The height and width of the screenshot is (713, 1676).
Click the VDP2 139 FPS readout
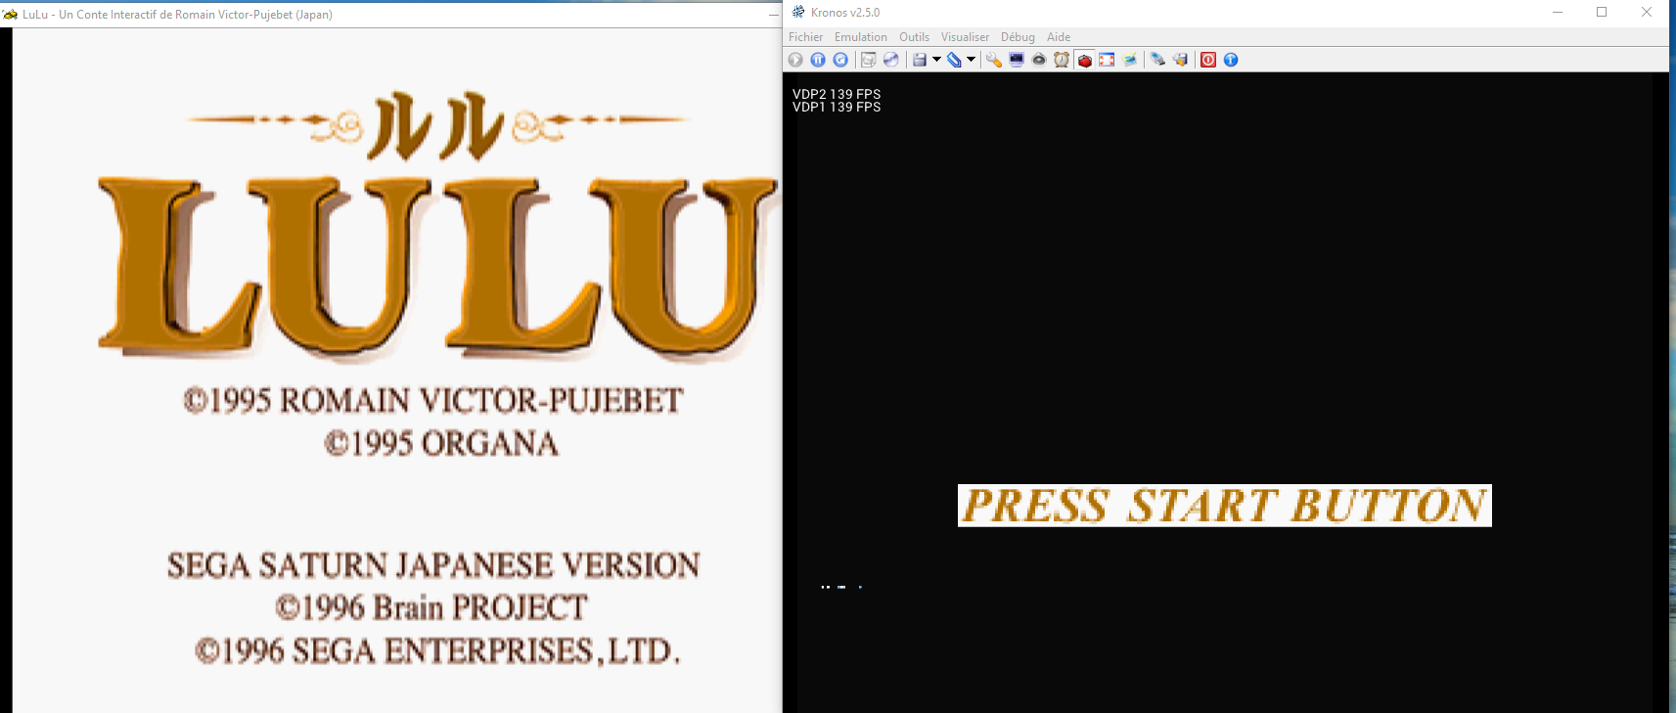click(837, 94)
